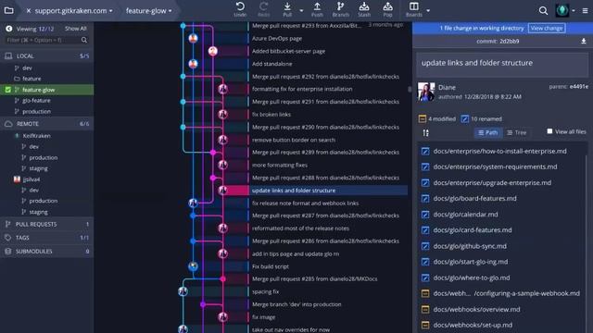
Task: Select the glo-feature local branch
Action: click(36, 101)
